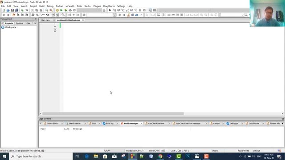Screen dimensions: 285x160
Task: Open the Edit menu
Action: tap(9, 6)
